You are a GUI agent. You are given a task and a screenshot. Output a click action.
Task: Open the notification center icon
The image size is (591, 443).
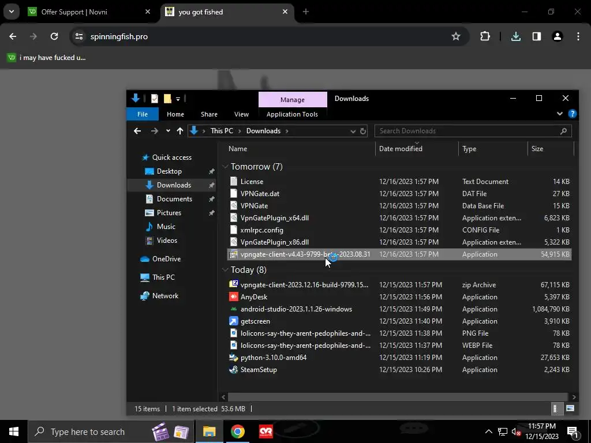pos(573,431)
